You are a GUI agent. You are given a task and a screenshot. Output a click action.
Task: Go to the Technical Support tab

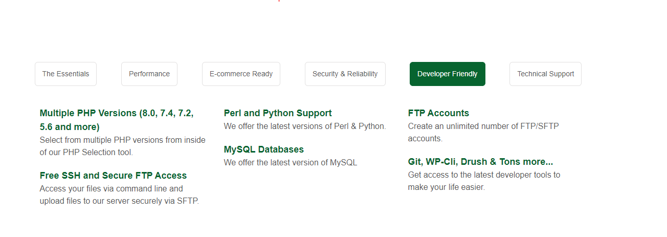click(545, 74)
